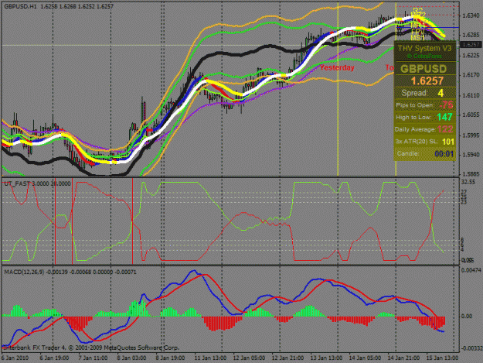Image resolution: width=483 pixels, height=363 pixels.
Task: Click the Candle 00:01 countdown timer
Action: [444, 154]
